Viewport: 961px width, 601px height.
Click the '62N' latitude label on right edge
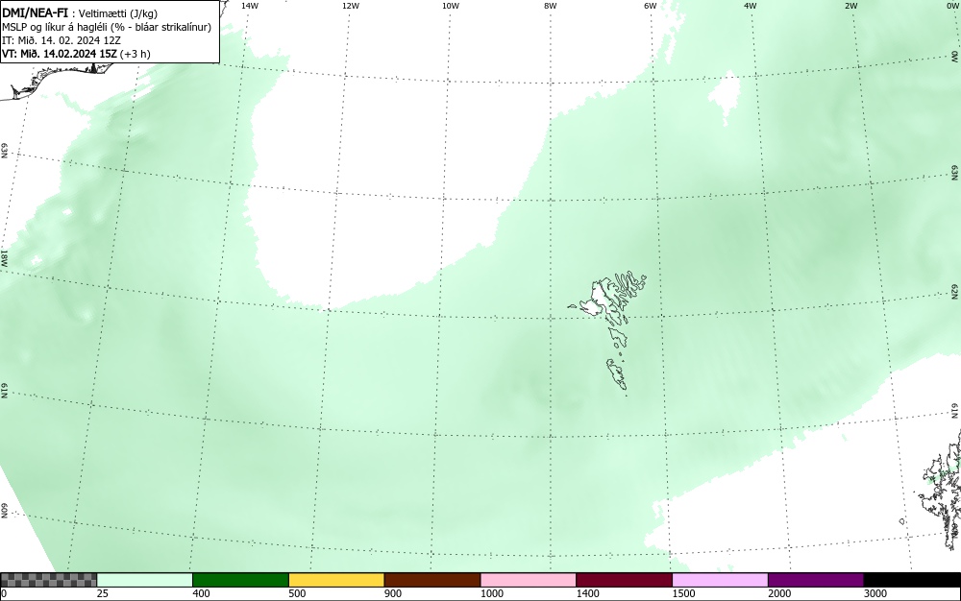pyautogui.click(x=955, y=292)
